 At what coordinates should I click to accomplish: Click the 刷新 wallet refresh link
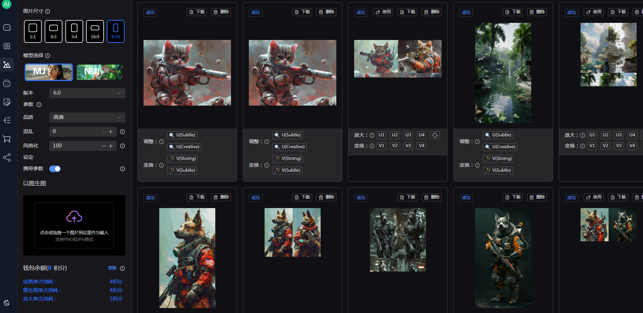(112, 268)
